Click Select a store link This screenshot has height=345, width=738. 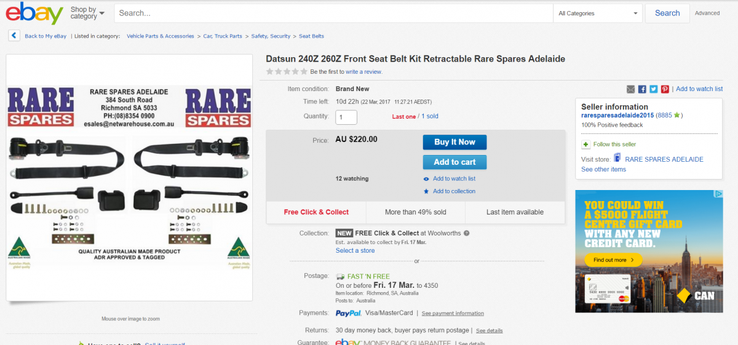point(355,250)
